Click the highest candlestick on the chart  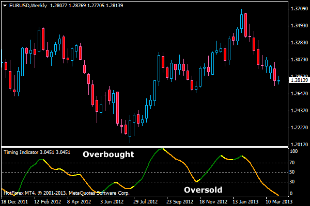click(x=242, y=21)
